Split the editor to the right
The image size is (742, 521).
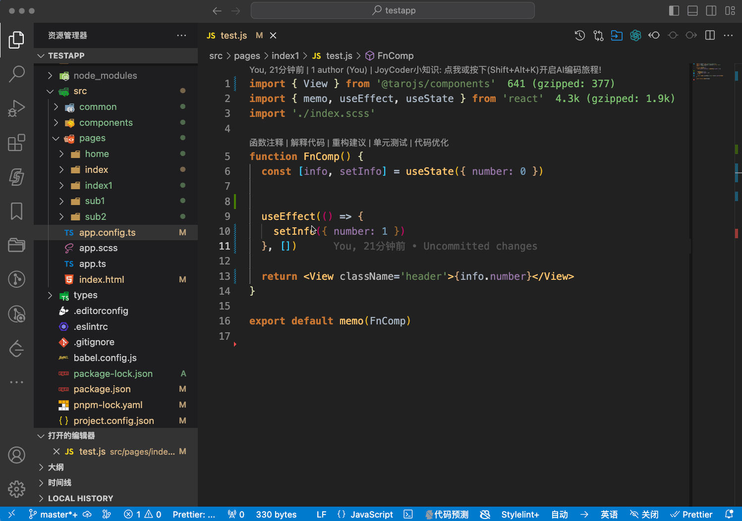coord(710,35)
